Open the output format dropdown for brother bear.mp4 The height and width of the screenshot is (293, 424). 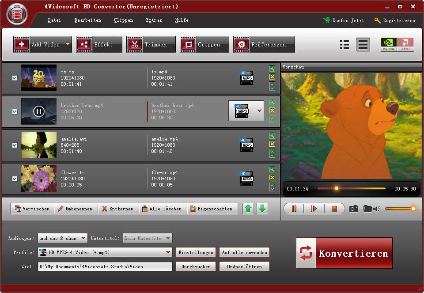pos(260,110)
